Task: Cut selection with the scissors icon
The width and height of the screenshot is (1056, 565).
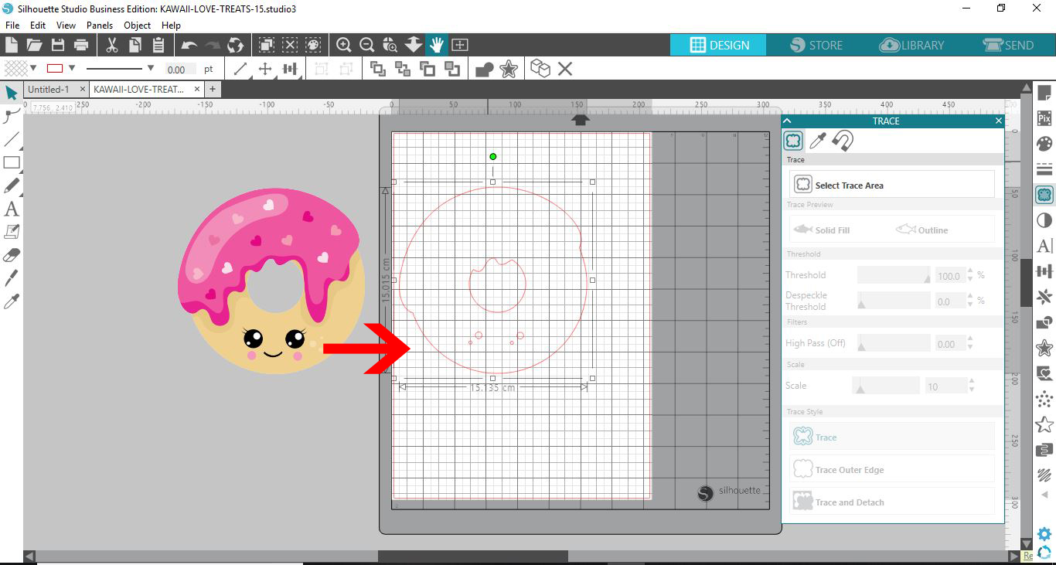Action: 111,45
